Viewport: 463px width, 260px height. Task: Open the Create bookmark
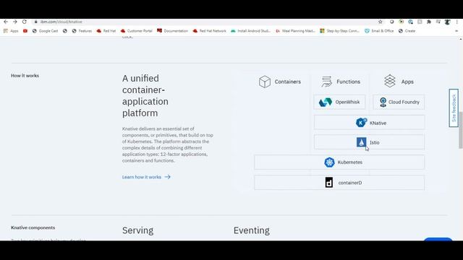(407, 31)
